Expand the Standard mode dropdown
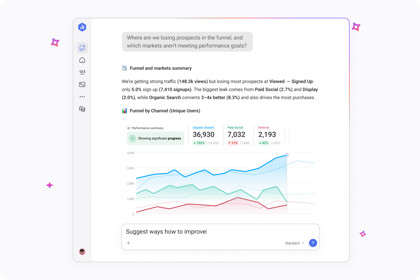 (294, 243)
